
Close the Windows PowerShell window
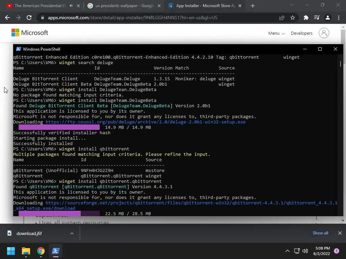336,49
